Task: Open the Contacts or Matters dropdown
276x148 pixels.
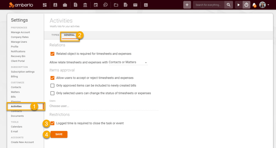Action: (128, 62)
